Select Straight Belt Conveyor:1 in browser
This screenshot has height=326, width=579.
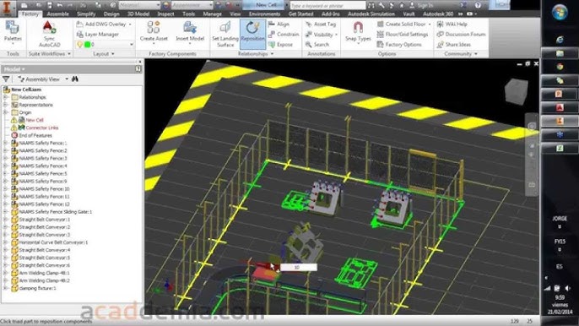44,220
